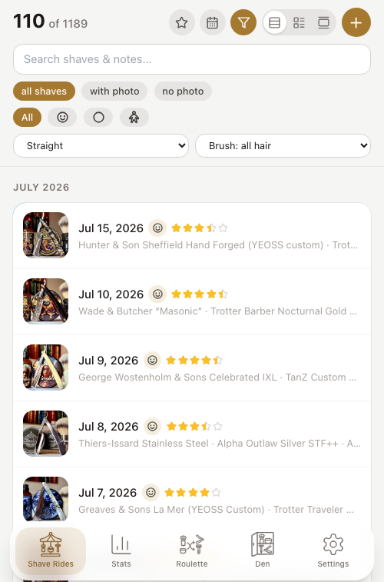Focus the 'Search shaves & notes' field

click(192, 59)
